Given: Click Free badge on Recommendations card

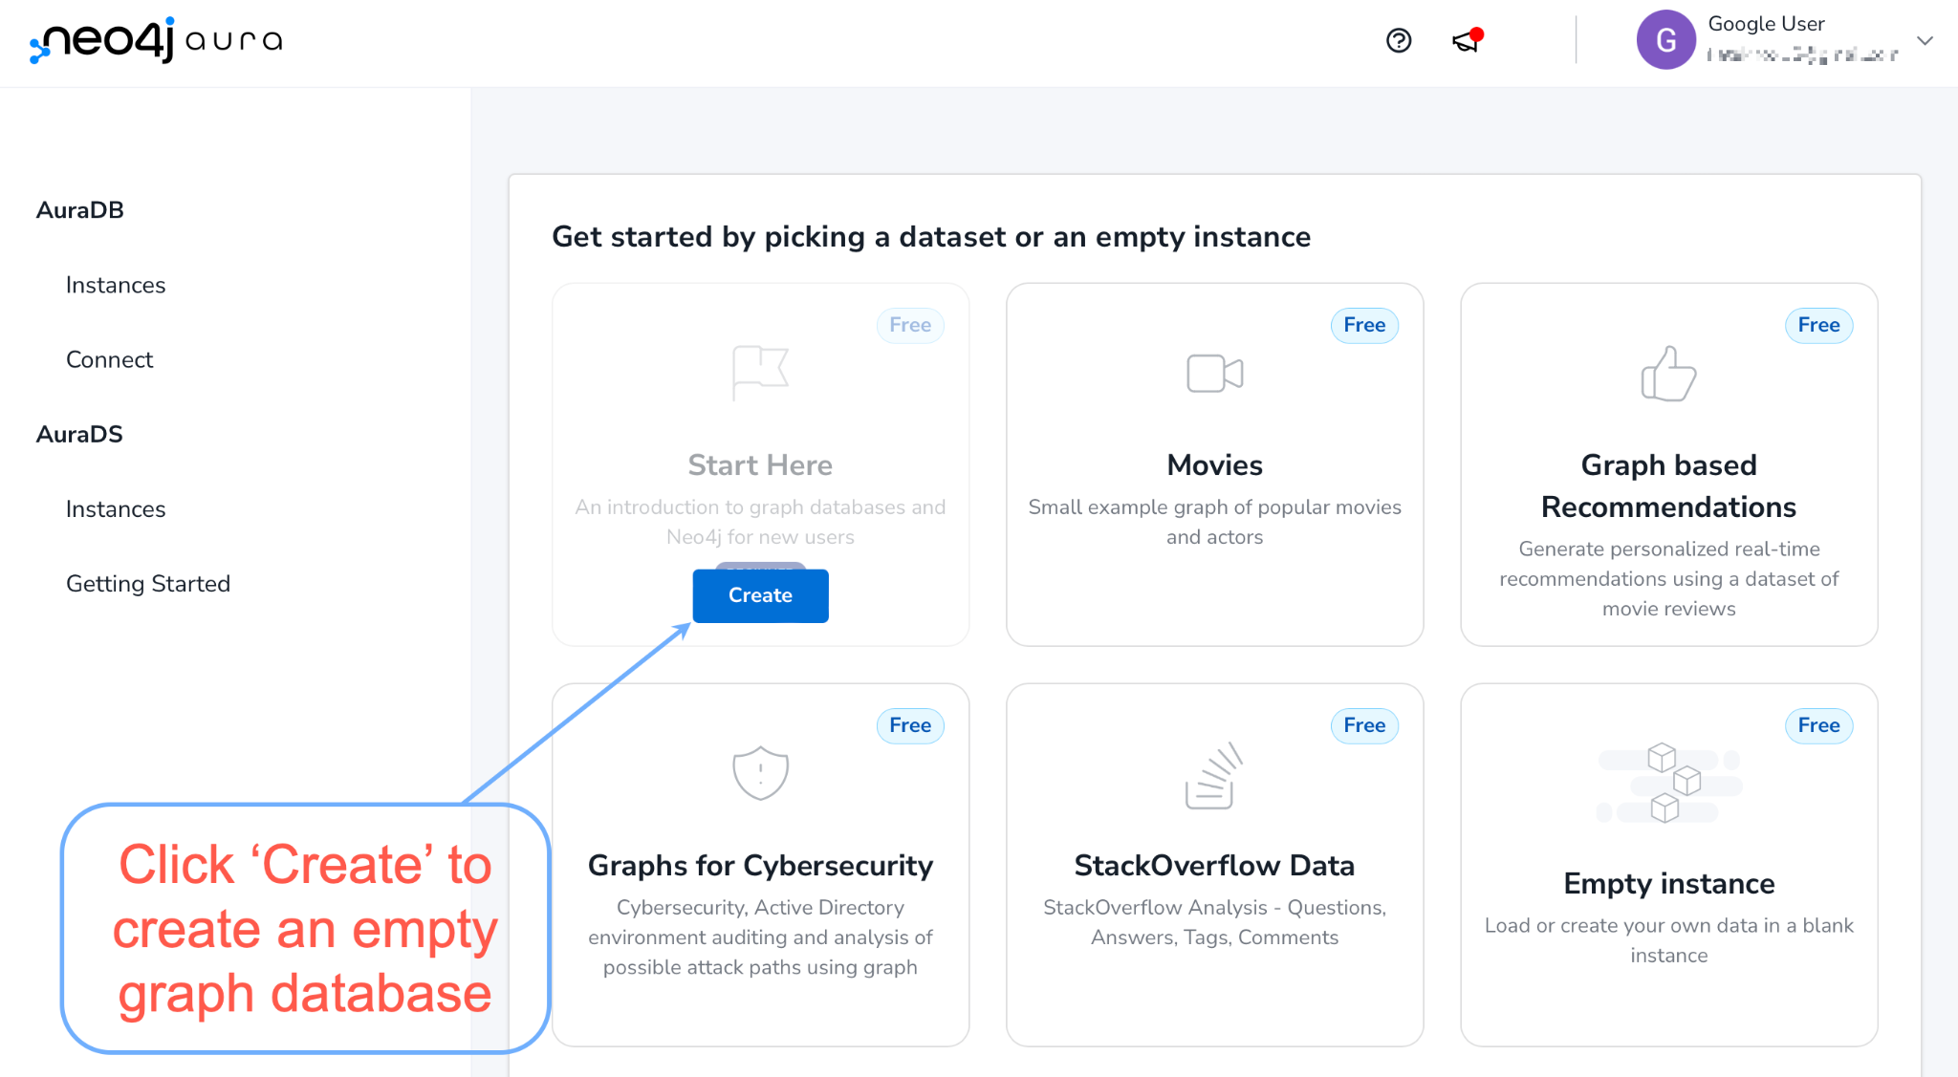Looking at the screenshot, I should (x=1818, y=325).
